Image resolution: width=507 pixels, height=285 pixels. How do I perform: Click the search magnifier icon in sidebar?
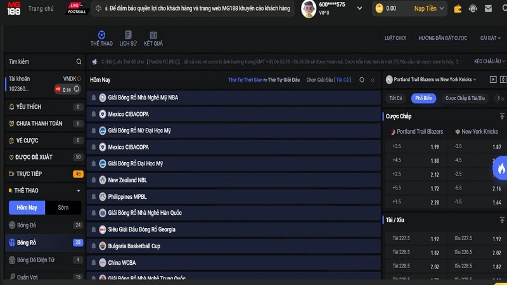tap(79, 61)
